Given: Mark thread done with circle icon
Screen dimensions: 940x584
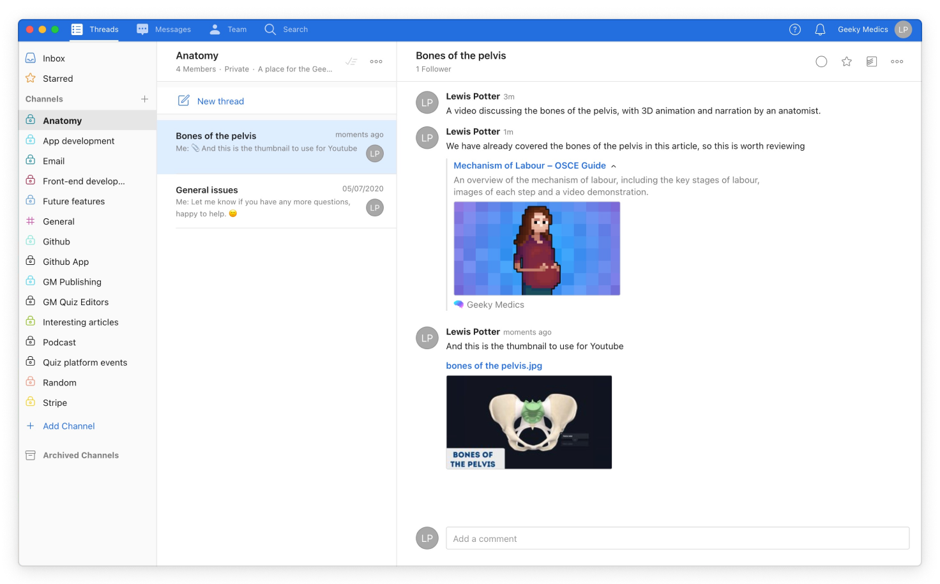Looking at the screenshot, I should tap(821, 61).
